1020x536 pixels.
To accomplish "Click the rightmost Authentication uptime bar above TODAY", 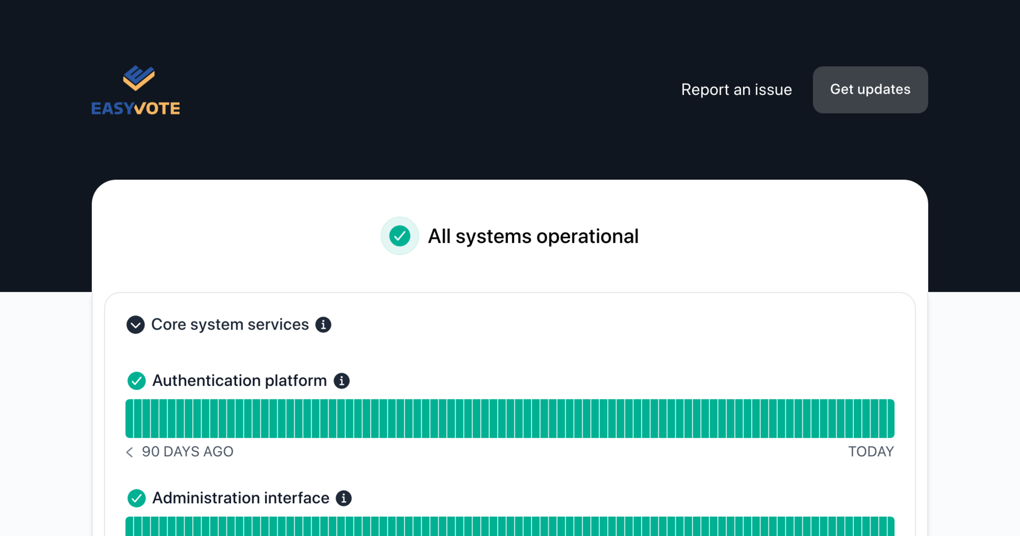I will 890,419.
